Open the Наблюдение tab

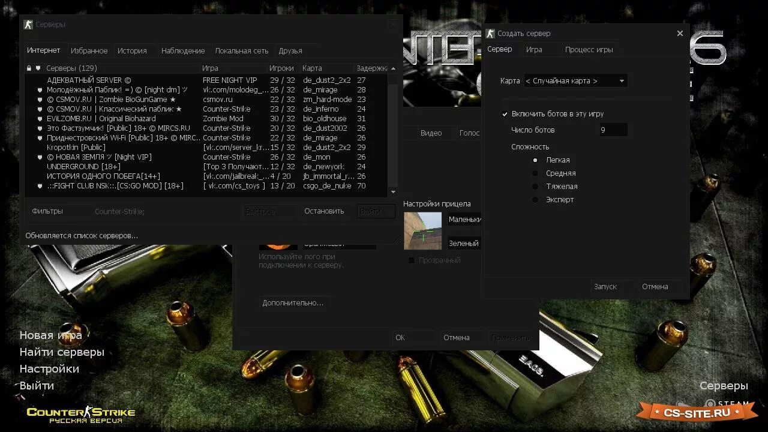point(183,51)
